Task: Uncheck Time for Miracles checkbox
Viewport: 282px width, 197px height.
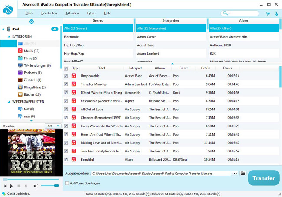Action: 66,84
